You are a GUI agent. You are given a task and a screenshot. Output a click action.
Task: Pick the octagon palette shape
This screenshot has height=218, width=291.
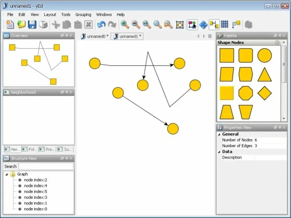[x=246, y=93]
